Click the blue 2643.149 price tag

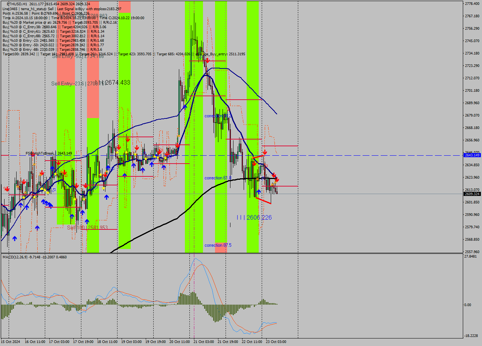click(x=472, y=155)
